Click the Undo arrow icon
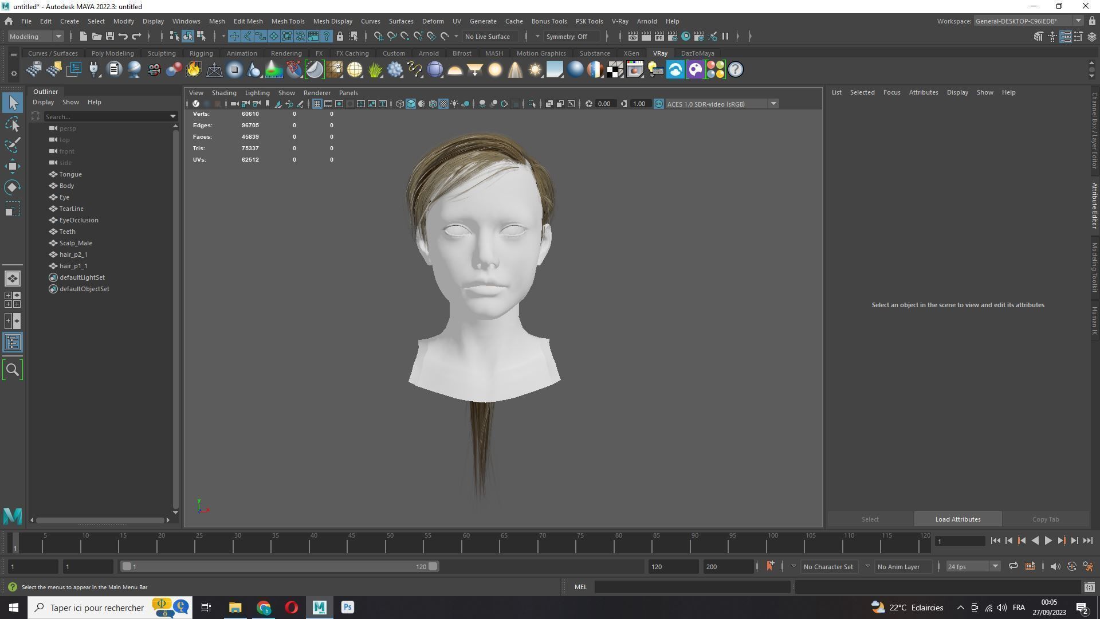The width and height of the screenshot is (1100, 619). pyautogui.click(x=123, y=37)
